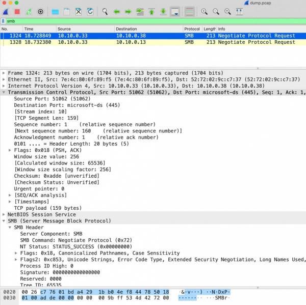The width and height of the screenshot is (306, 305).
Task: Expand the NetBIOS Session Service node
Action: point(4,215)
